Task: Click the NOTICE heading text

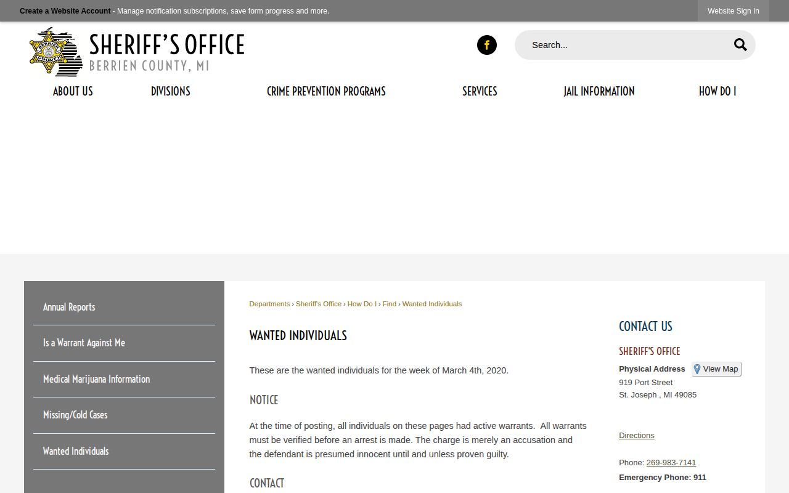Action: (x=264, y=400)
